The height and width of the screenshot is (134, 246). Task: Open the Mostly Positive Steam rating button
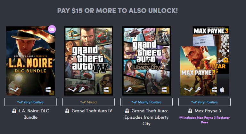point(146,102)
